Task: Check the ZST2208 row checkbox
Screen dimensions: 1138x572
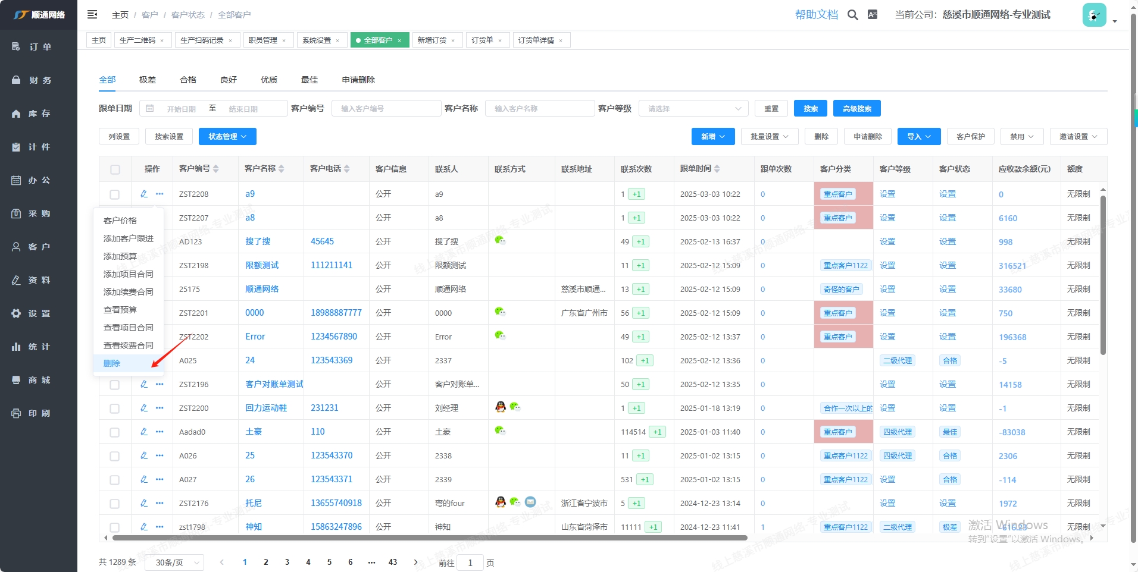Action: click(115, 194)
